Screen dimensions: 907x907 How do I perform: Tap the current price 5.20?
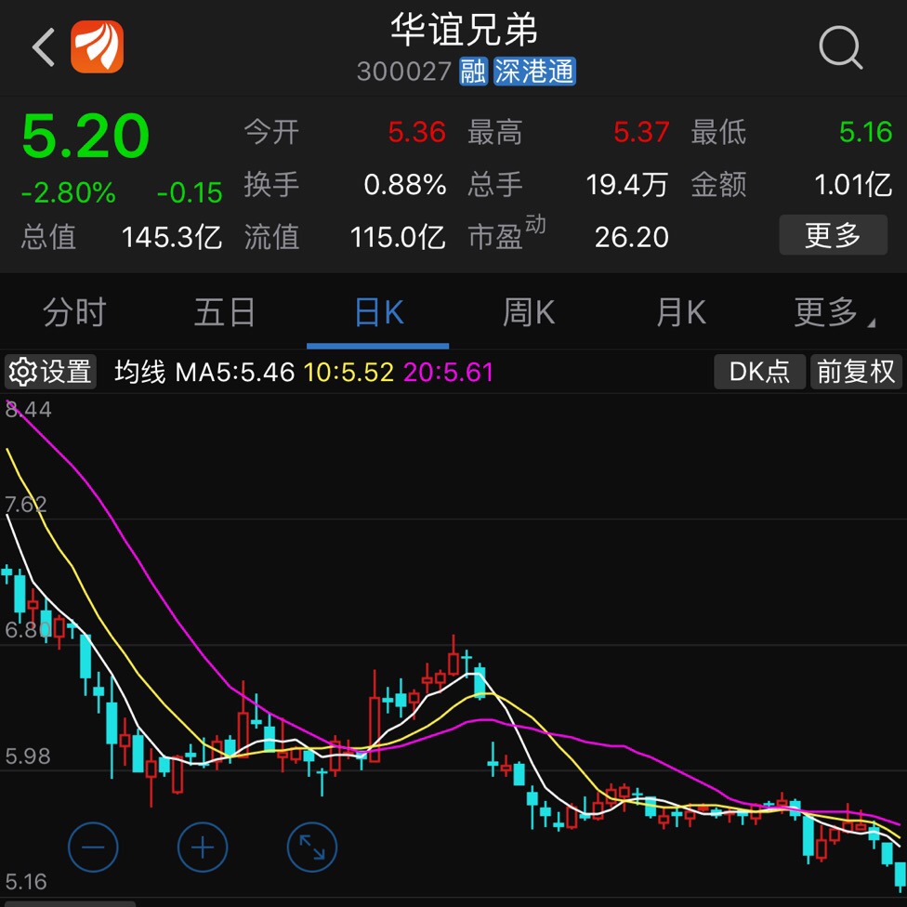(85, 137)
